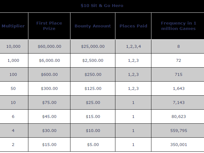Click the 10,000 multiplier cell
204x153 pixels.
tap(13, 47)
